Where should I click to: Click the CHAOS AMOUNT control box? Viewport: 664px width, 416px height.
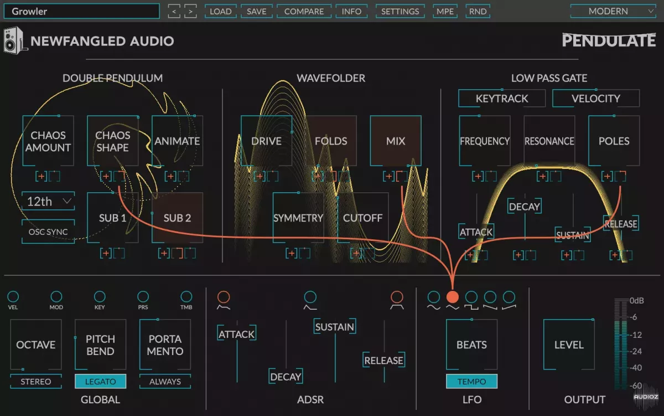click(x=48, y=141)
